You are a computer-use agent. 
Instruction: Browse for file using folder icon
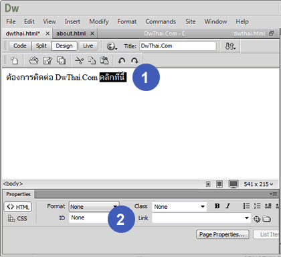point(266,219)
